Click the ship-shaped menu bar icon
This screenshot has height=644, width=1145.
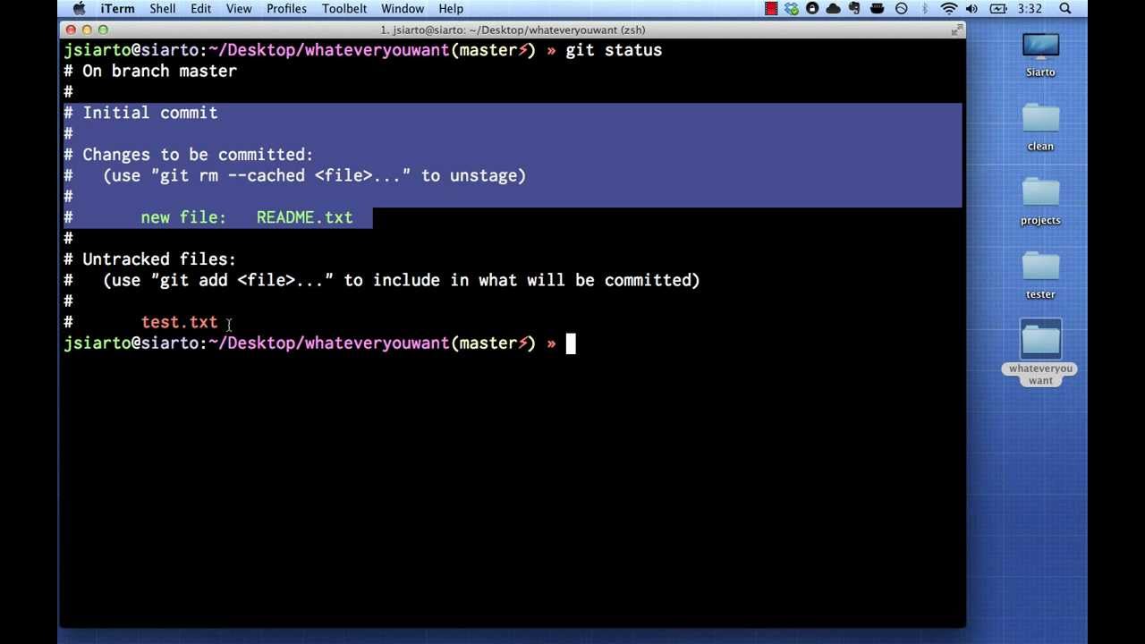click(878, 9)
